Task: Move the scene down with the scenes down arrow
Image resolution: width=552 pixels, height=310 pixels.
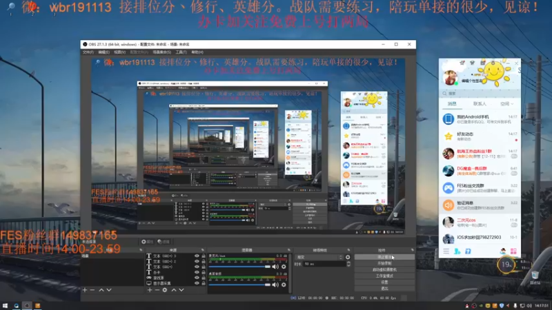Action: point(109,290)
